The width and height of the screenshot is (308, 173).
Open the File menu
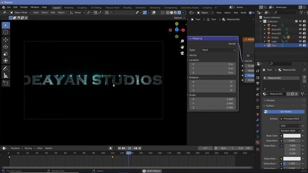[9, 7]
